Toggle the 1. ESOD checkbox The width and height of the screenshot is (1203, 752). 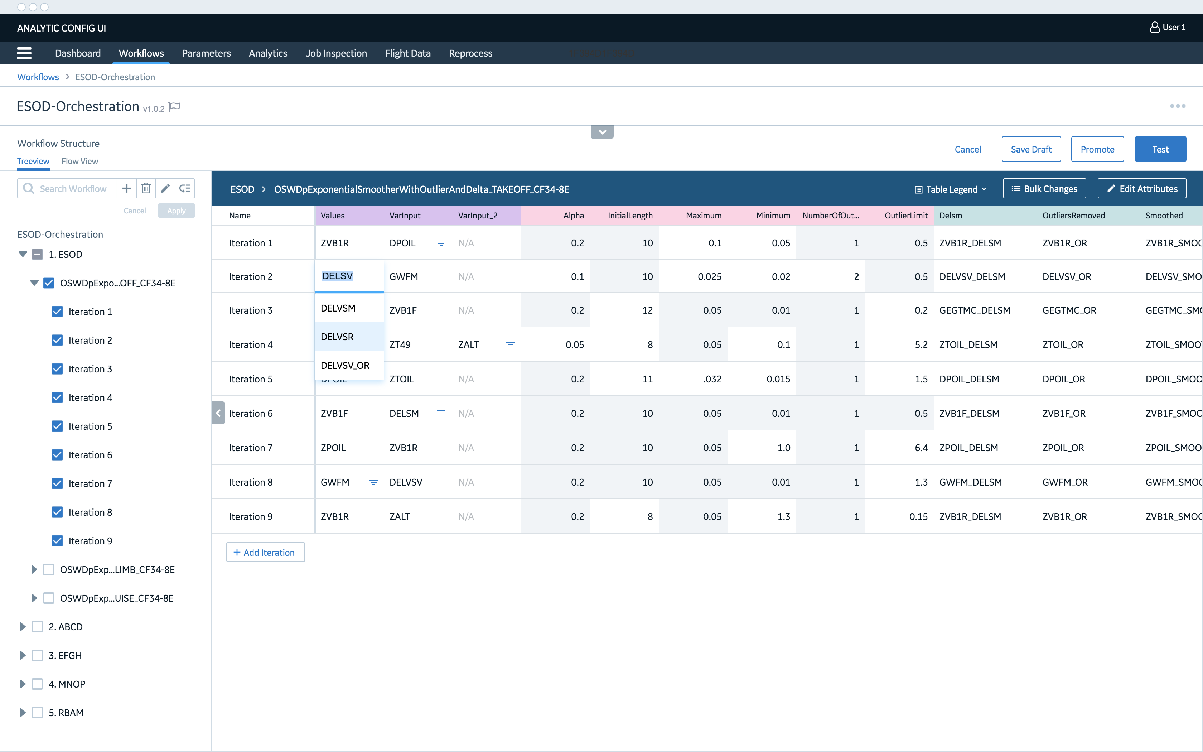point(37,254)
